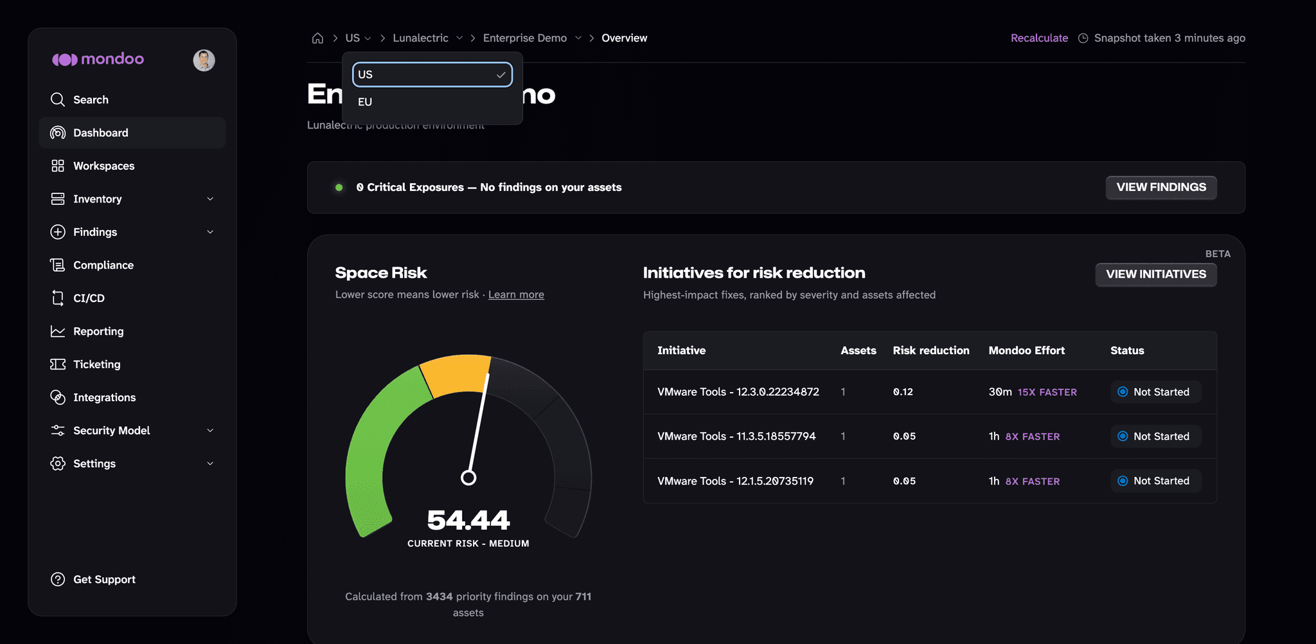Open the user avatar profile
Image resolution: width=1316 pixels, height=644 pixels.
click(204, 60)
